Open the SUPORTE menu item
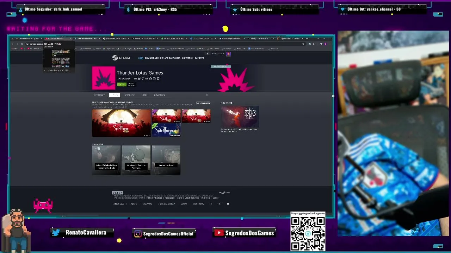The width and height of the screenshot is (451, 253). click(x=199, y=58)
